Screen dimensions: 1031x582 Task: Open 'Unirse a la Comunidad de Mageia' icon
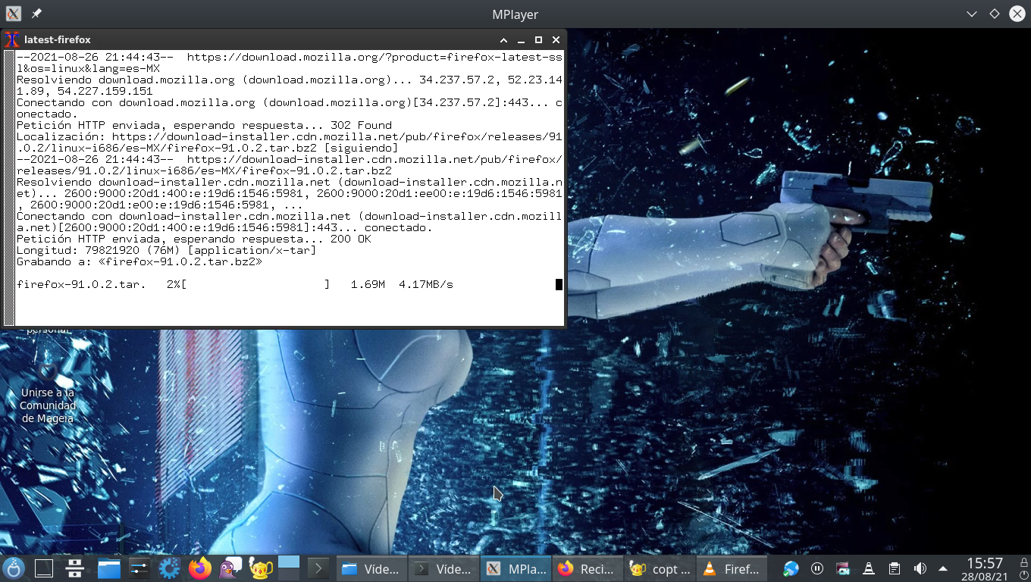click(48, 394)
